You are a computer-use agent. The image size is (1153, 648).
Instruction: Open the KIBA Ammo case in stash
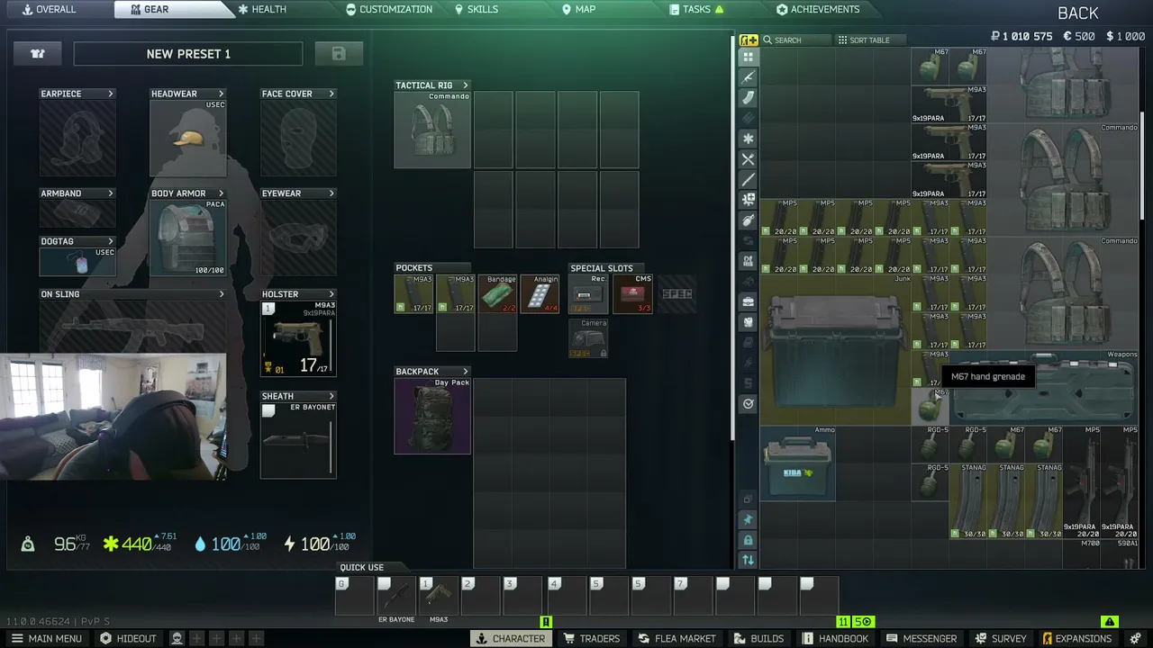tap(798, 463)
